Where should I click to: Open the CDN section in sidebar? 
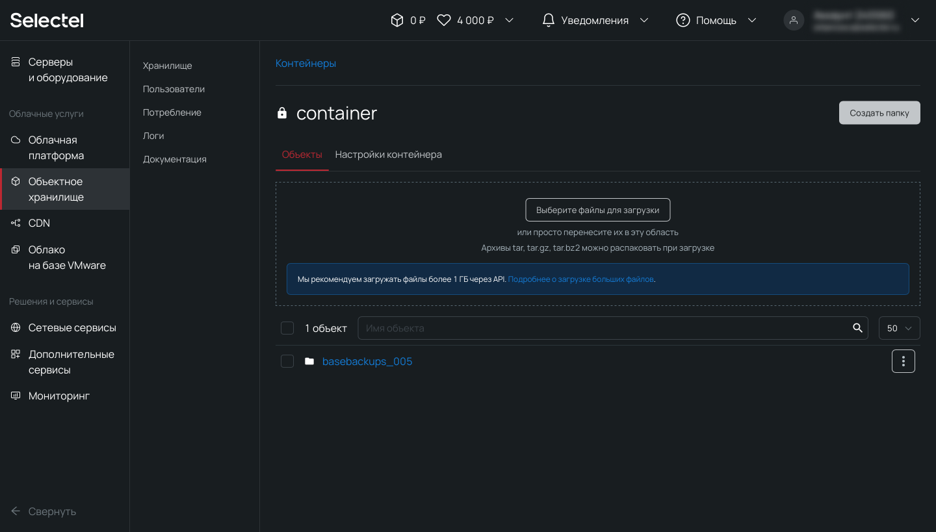[x=39, y=223]
